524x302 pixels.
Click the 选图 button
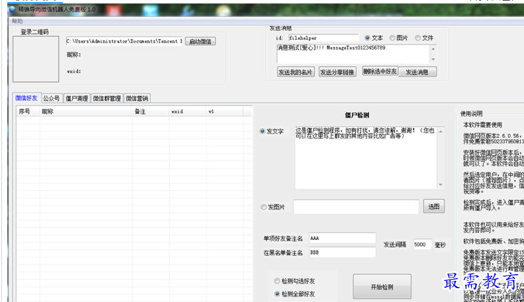coord(433,206)
